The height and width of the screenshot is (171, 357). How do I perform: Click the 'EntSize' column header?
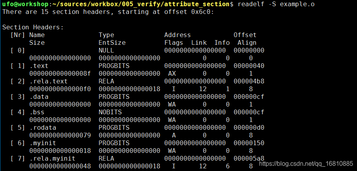pos(112,43)
